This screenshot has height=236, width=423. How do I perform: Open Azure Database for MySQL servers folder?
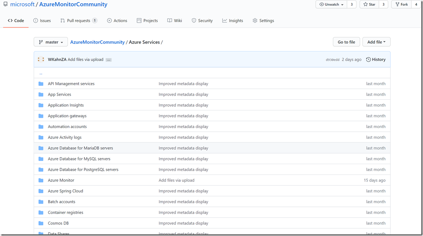79,159
